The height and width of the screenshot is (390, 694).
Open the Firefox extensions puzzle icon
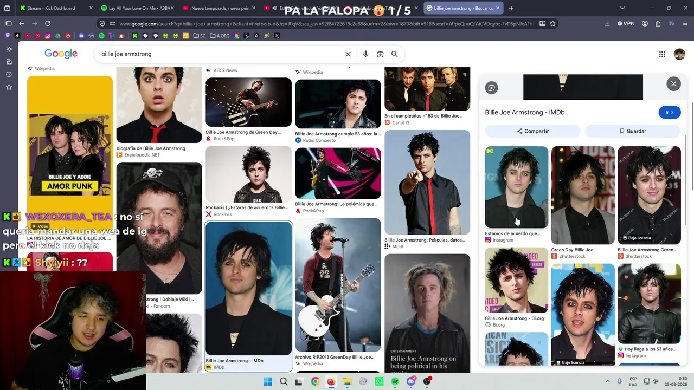(x=658, y=23)
